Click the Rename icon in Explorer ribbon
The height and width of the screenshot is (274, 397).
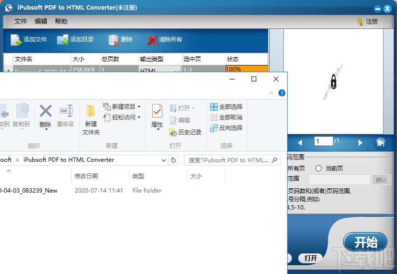66,111
